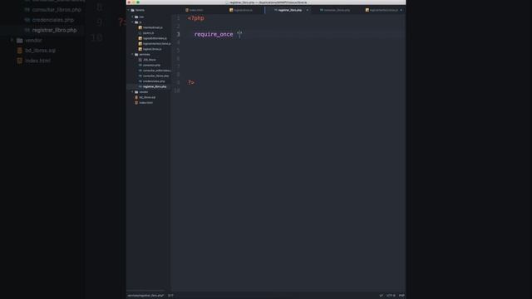
Task: Click the index.html tree file icon
Action: pyautogui.click(x=136, y=103)
